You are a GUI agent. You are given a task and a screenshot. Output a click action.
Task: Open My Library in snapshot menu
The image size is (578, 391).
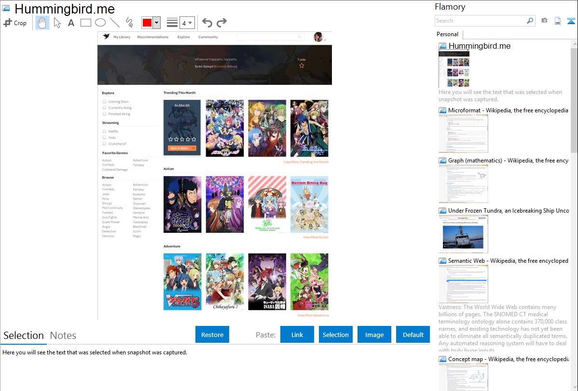pyautogui.click(x=122, y=37)
